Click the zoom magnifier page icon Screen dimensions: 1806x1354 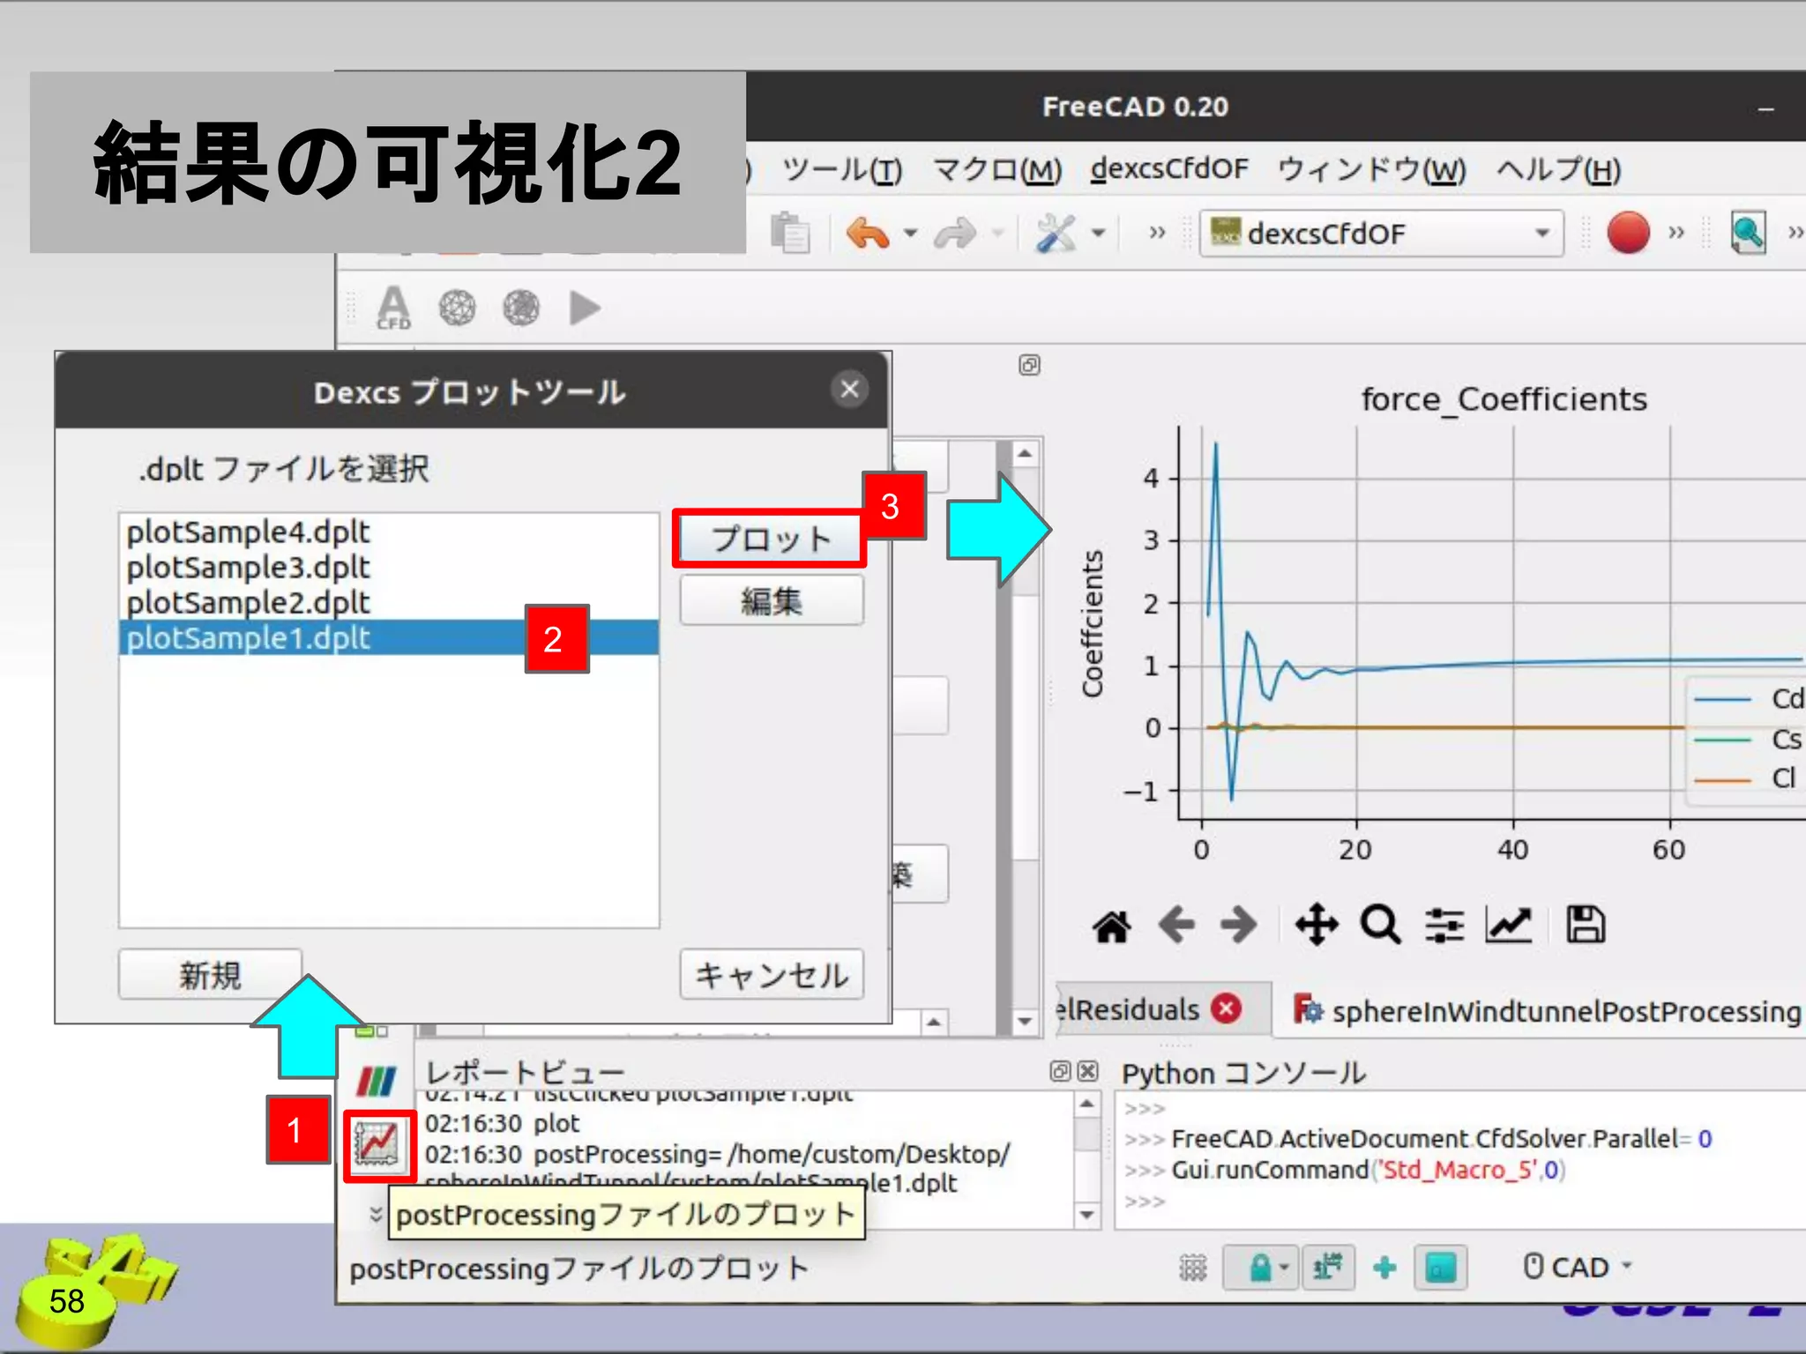(1748, 233)
